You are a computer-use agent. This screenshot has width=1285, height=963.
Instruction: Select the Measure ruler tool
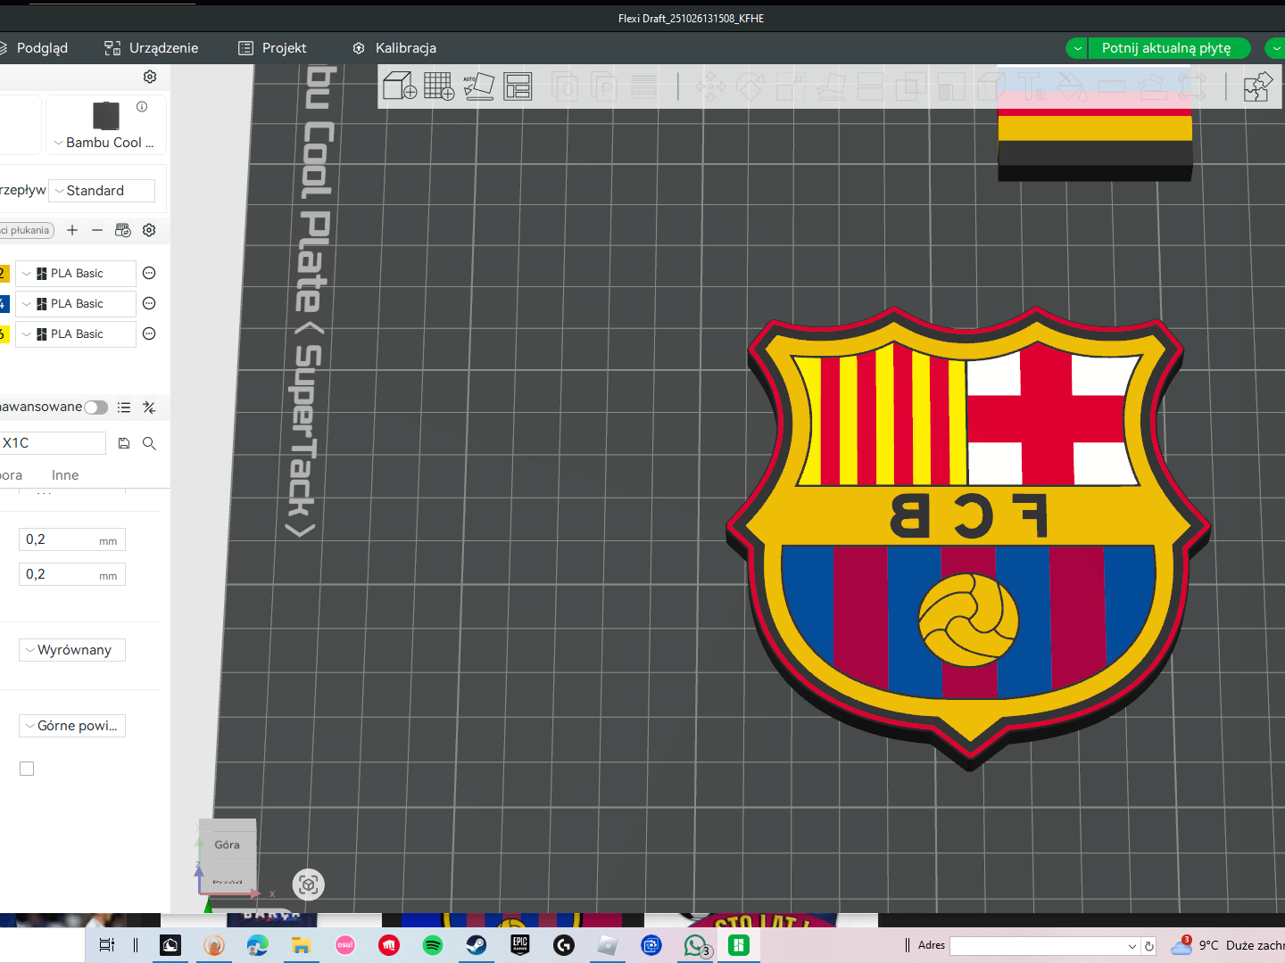tap(1112, 86)
